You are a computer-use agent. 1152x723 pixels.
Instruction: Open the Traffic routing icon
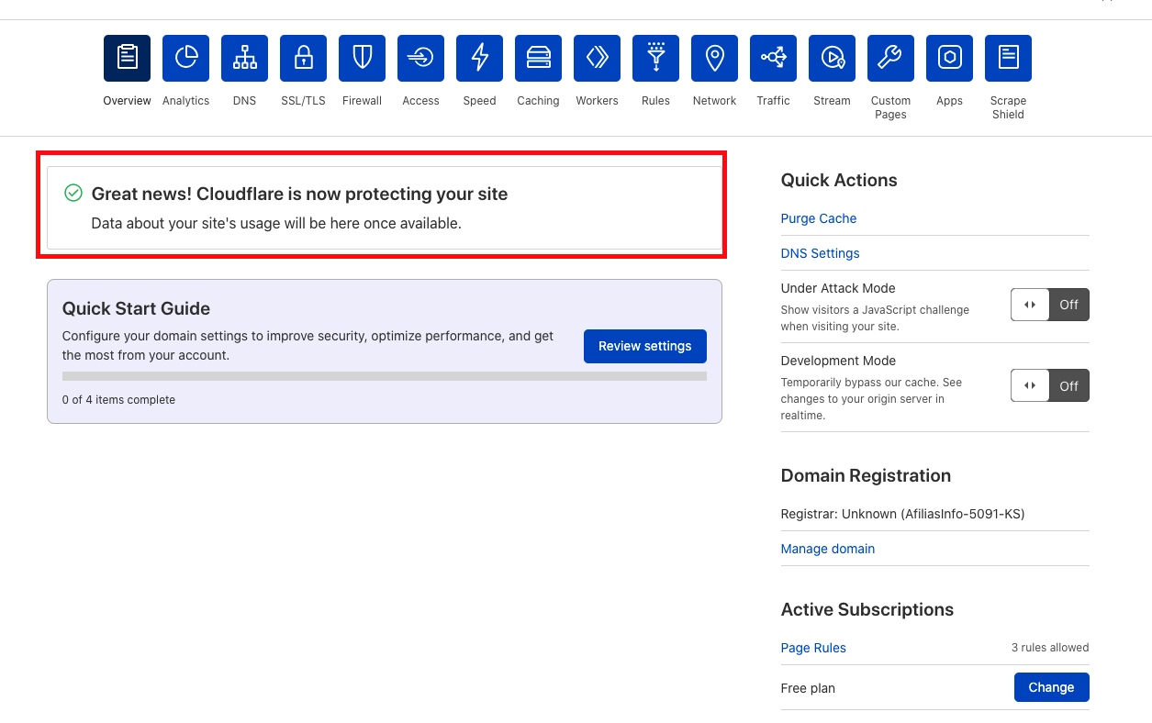tap(773, 58)
